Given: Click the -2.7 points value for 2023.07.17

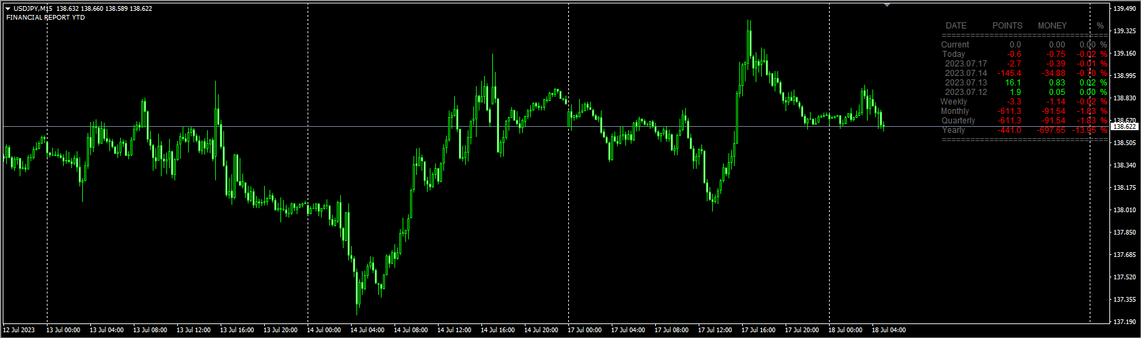Looking at the screenshot, I should (1014, 64).
